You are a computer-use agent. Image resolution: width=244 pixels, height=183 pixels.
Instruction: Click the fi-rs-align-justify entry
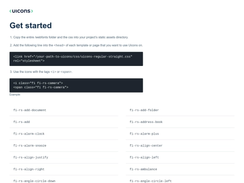click(x=64, y=157)
